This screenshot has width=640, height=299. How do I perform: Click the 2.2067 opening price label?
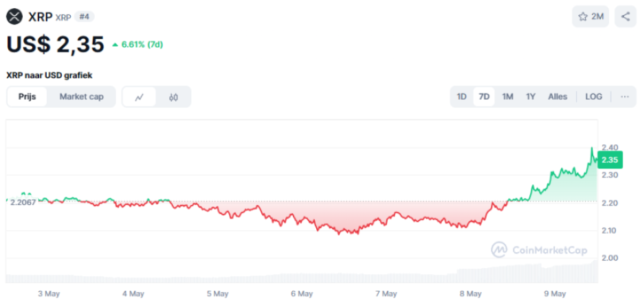tap(23, 203)
